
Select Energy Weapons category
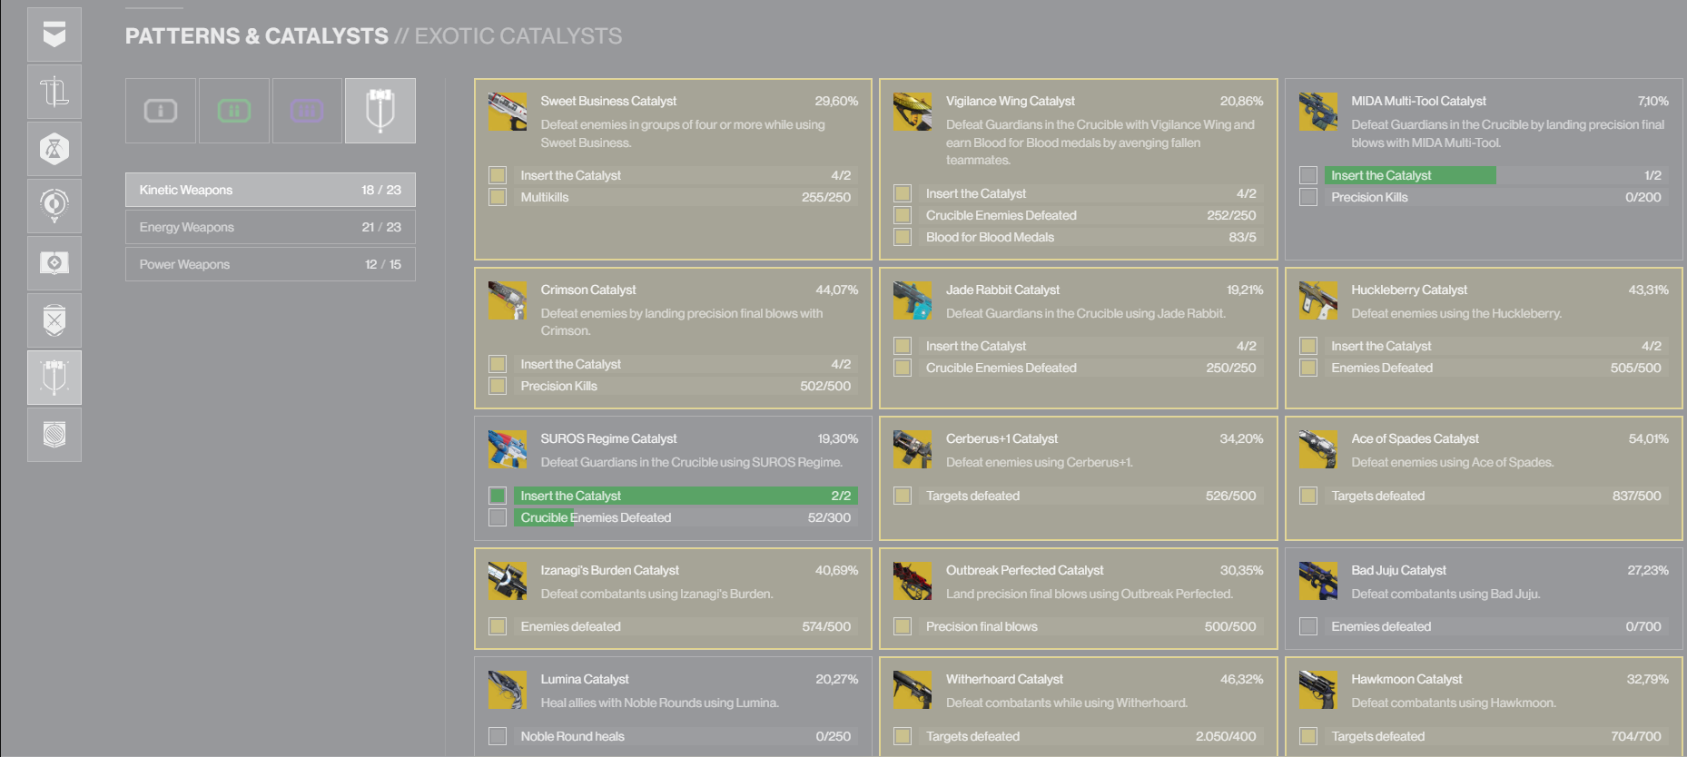tap(271, 227)
